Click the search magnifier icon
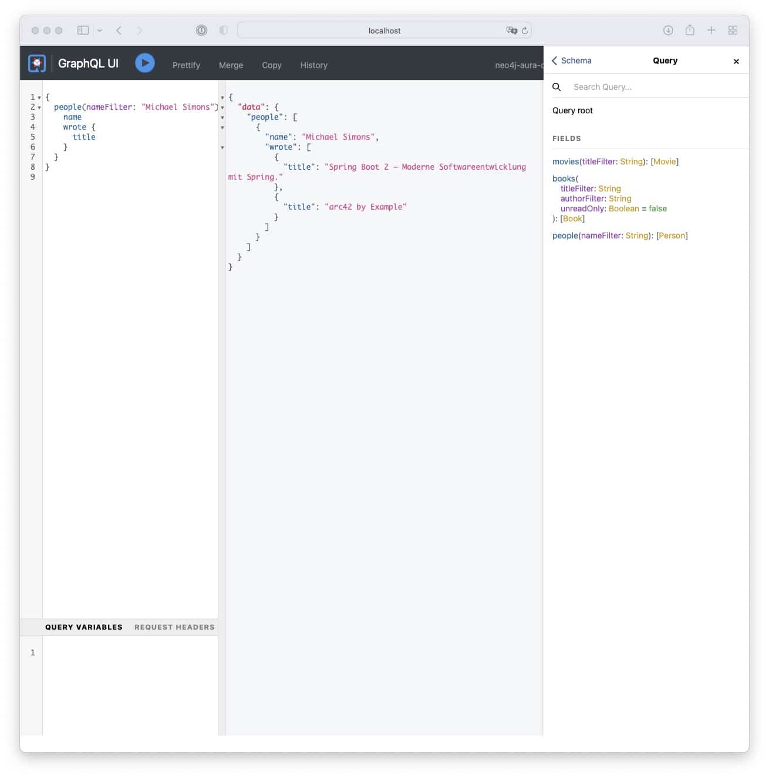Image resolution: width=769 pixels, height=777 pixels. pyautogui.click(x=556, y=87)
